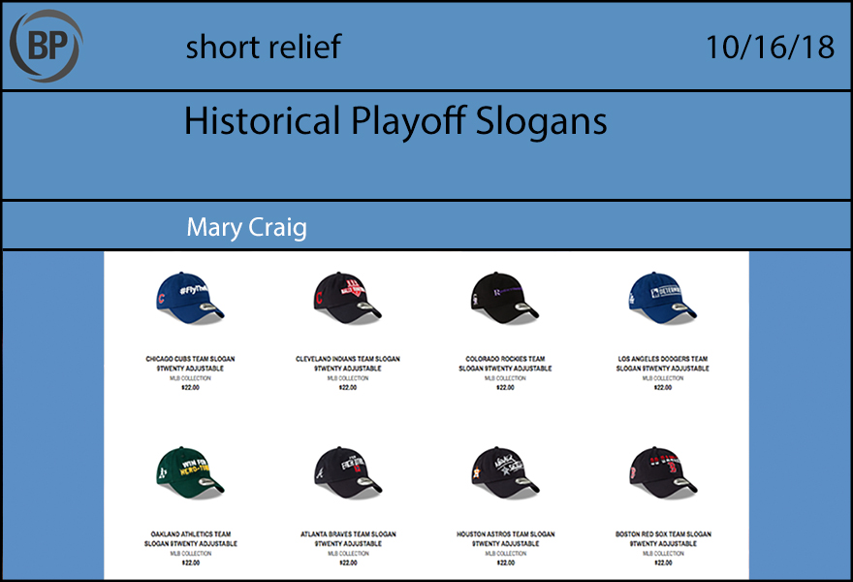
Task: Click the Atlanta Braves Team Slogan title
Action: point(347,538)
